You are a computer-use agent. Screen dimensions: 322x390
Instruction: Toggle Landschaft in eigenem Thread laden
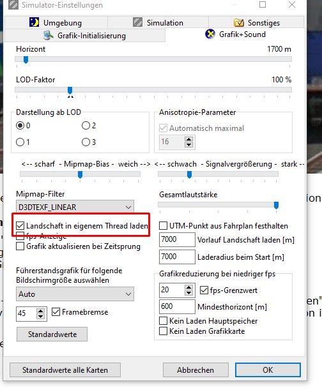pyautogui.click(x=20, y=225)
